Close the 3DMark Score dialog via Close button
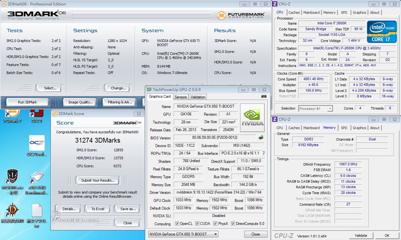Screen dimensions: 401x240 pyautogui.click(x=127, y=223)
